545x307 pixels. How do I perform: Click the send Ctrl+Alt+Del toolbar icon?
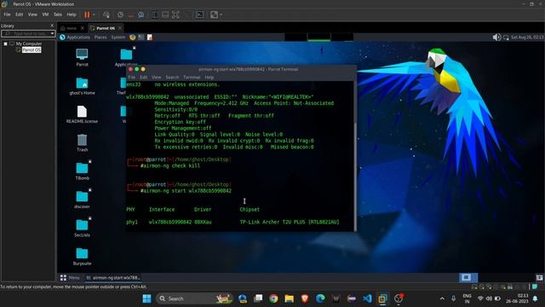coord(106,14)
